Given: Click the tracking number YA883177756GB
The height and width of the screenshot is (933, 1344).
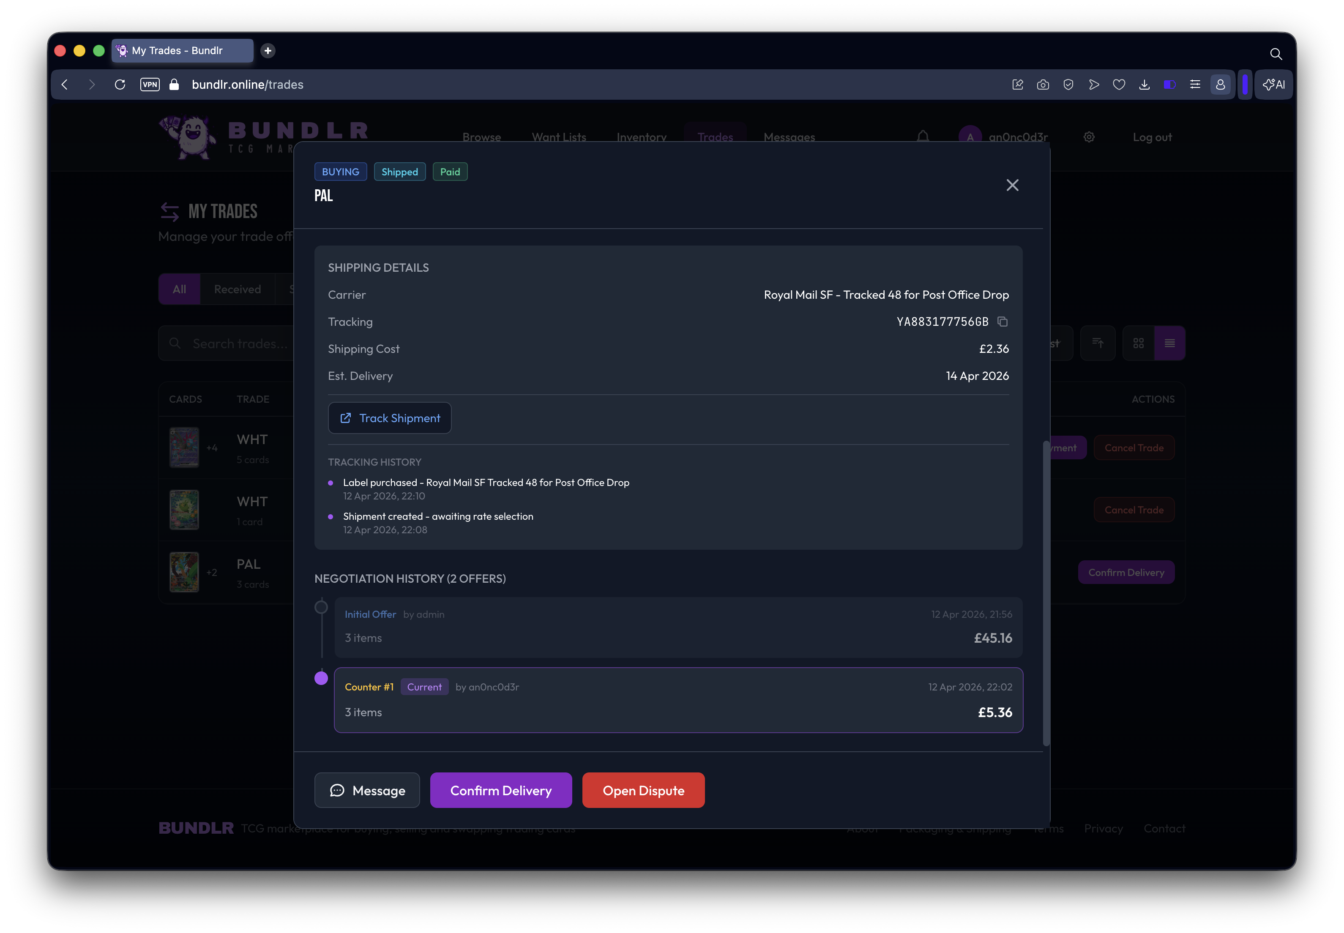Looking at the screenshot, I should (942, 322).
